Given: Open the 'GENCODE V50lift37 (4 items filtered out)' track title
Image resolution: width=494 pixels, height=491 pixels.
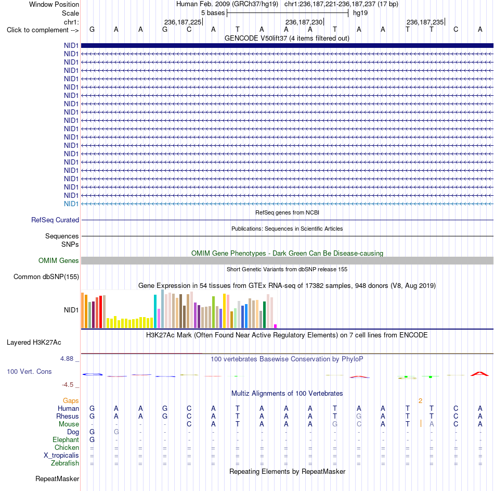Looking at the screenshot, I should 287,38.
